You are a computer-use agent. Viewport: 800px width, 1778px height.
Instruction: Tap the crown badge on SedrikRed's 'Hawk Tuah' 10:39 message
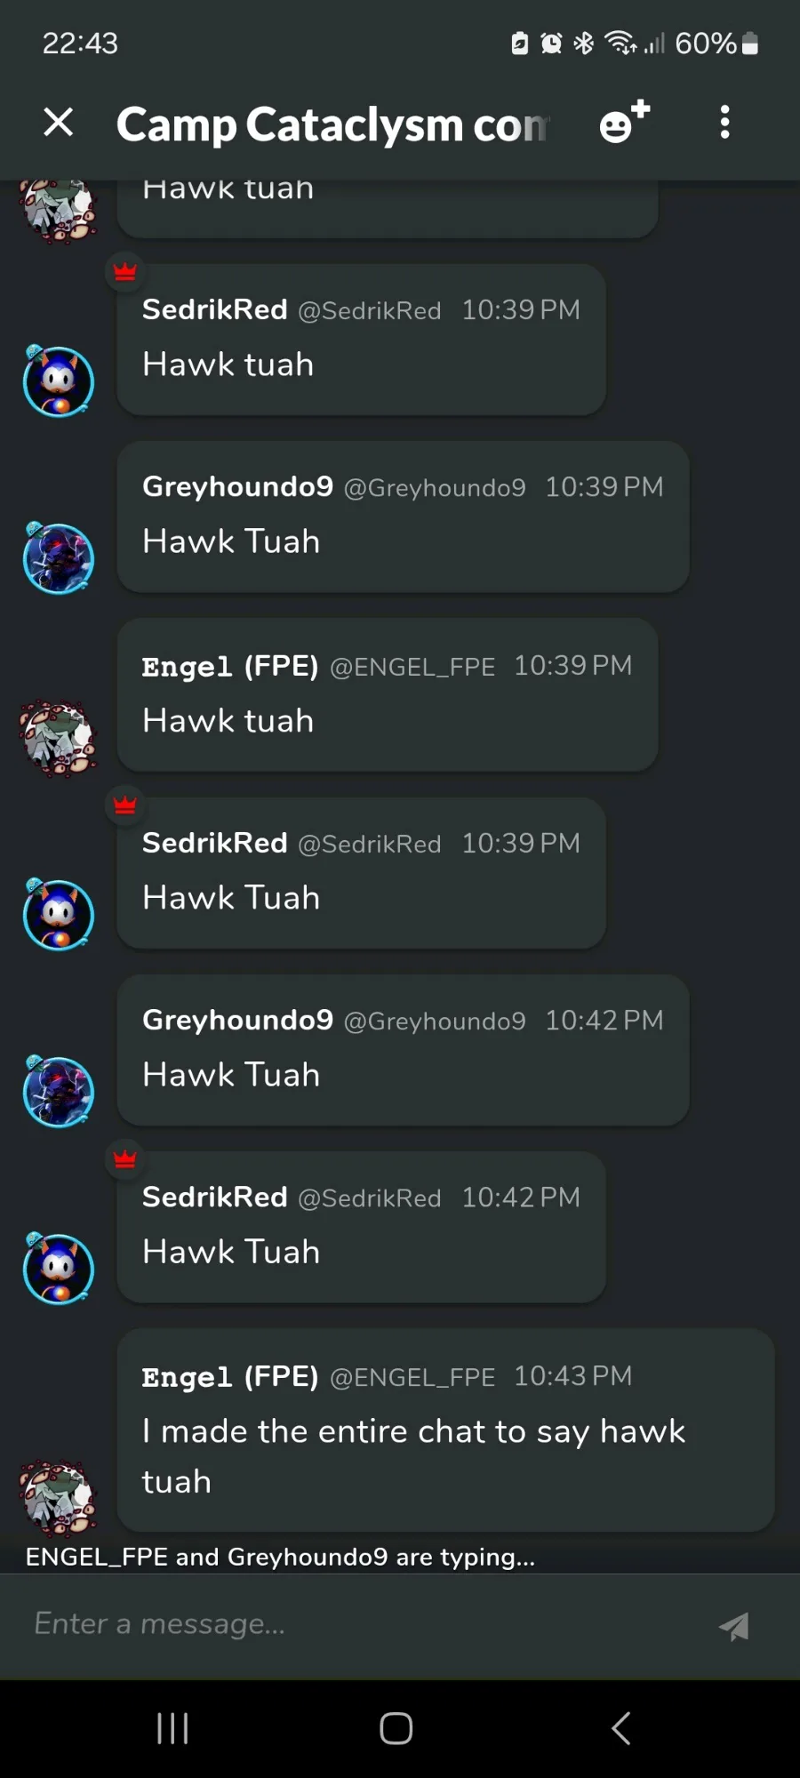pyautogui.click(x=125, y=805)
